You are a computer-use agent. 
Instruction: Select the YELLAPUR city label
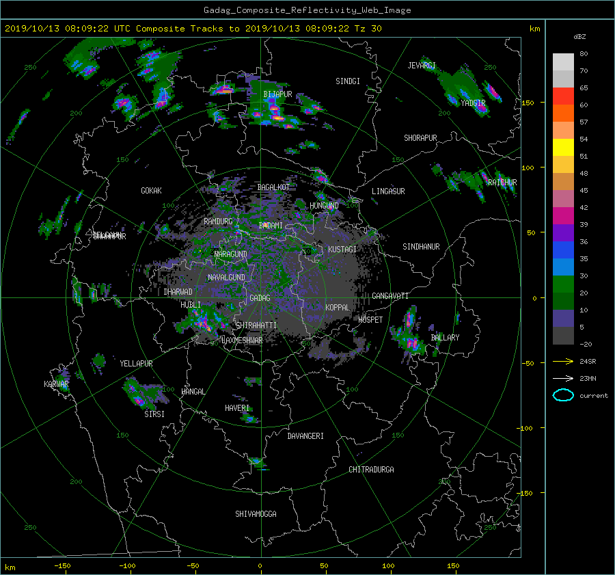[136, 364]
